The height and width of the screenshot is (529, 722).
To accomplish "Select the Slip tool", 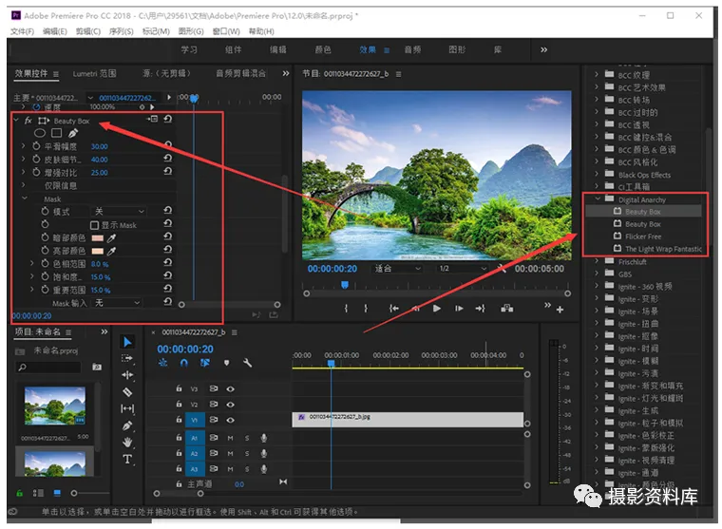I will [127, 408].
